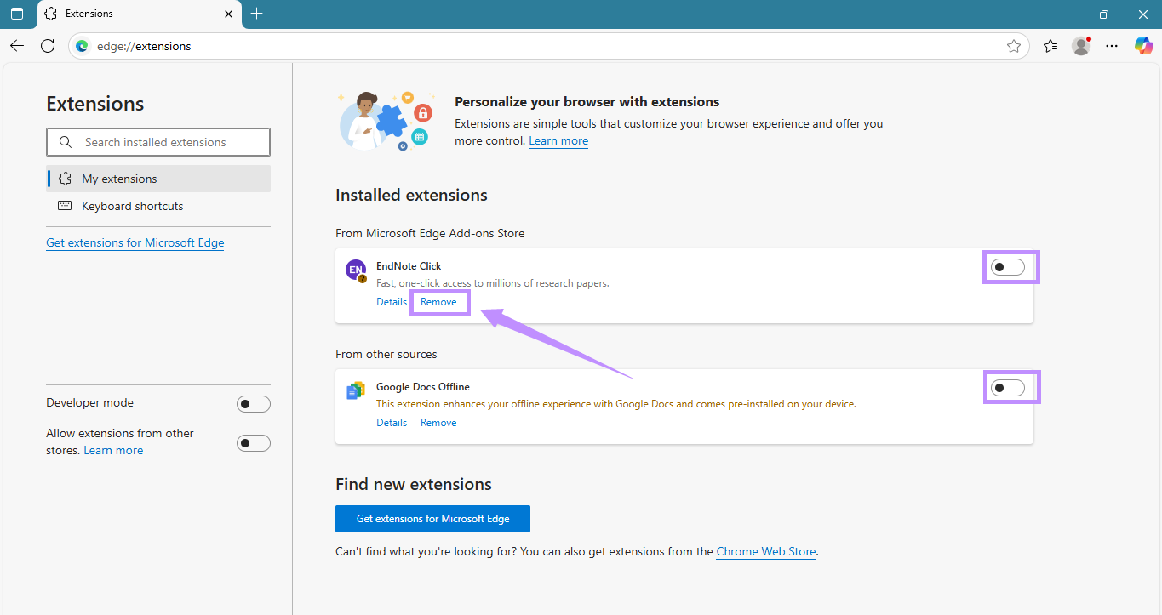This screenshot has height=615, width=1162.
Task: Remove the Google Docs Offline extension
Action: [438, 423]
